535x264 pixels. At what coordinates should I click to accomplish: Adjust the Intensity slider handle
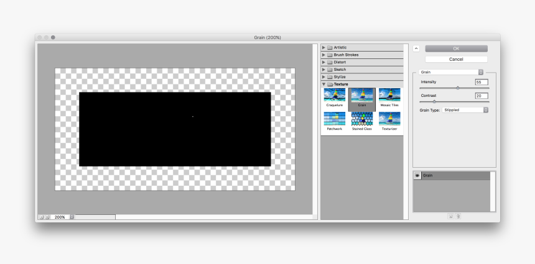tap(458, 88)
